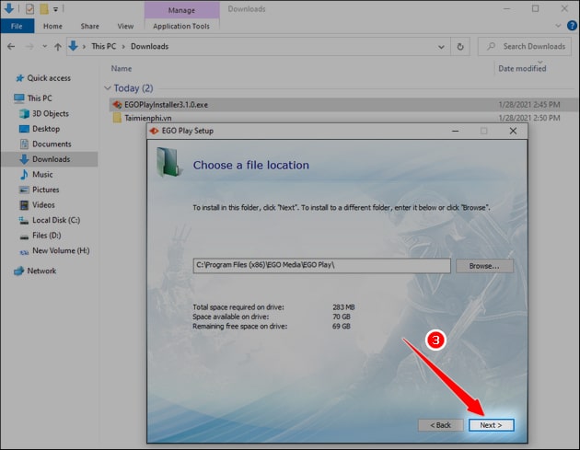Image resolution: width=580 pixels, height=450 pixels.
Task: Click the refresh button in Explorer
Action: 460,47
